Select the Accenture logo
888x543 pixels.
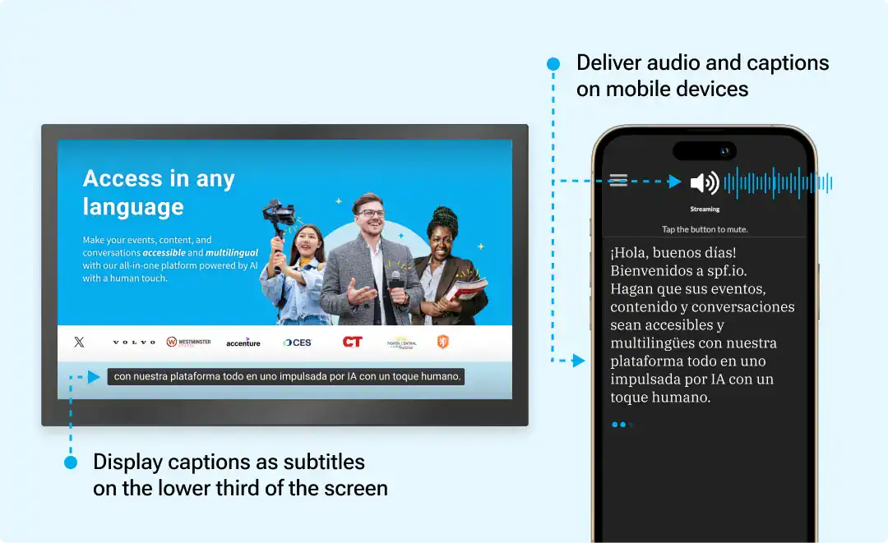coord(242,343)
